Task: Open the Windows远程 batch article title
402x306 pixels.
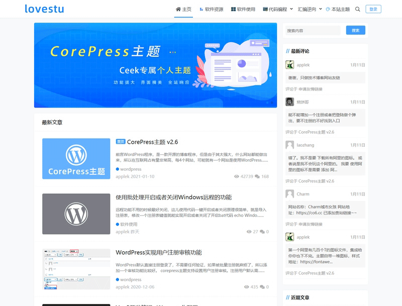Action: (173, 197)
